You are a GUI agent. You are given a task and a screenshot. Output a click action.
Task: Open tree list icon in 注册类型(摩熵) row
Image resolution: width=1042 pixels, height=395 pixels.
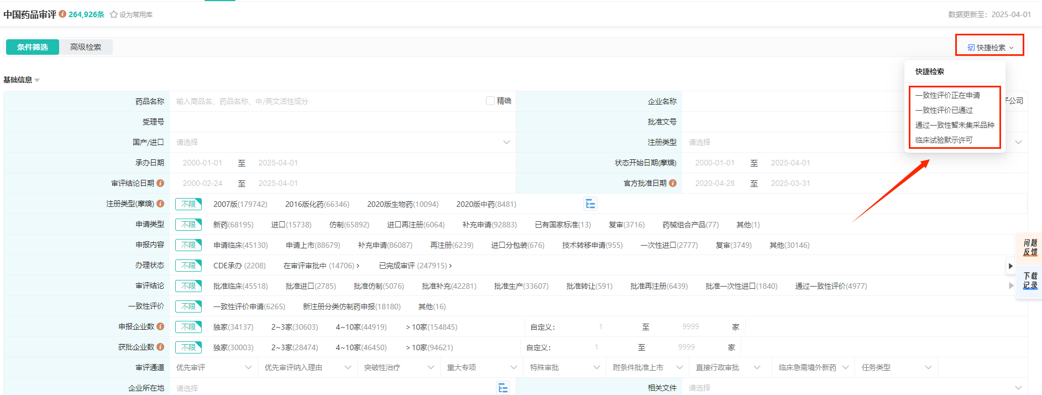[x=590, y=204]
